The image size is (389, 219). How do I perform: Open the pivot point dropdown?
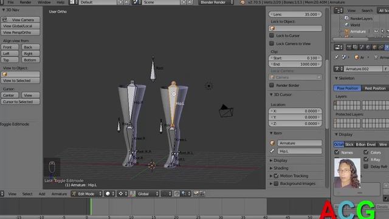coord(123,193)
